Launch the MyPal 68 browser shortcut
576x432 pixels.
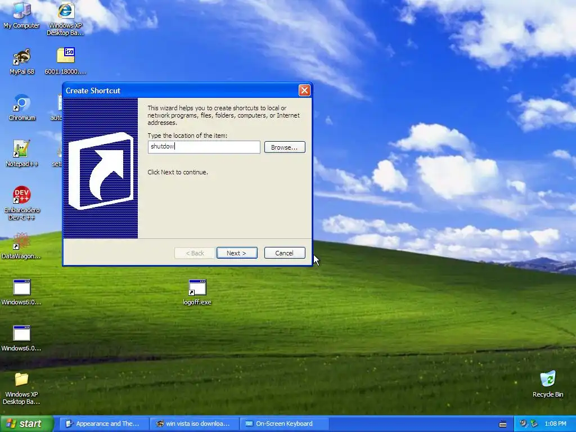22,61
